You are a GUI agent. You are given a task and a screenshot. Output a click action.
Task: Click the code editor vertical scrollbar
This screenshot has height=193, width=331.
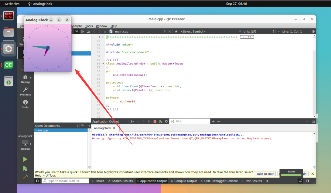314,76
